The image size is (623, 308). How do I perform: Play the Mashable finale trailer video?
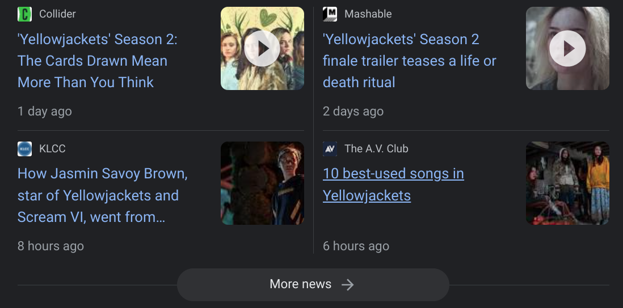point(567,49)
